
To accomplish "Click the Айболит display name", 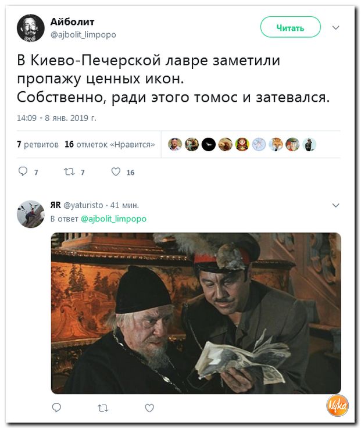I will pyautogui.click(x=72, y=22).
